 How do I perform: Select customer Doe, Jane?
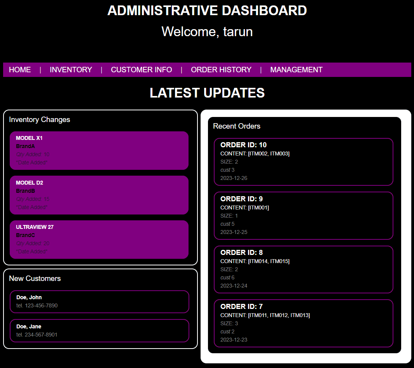(x=99, y=331)
